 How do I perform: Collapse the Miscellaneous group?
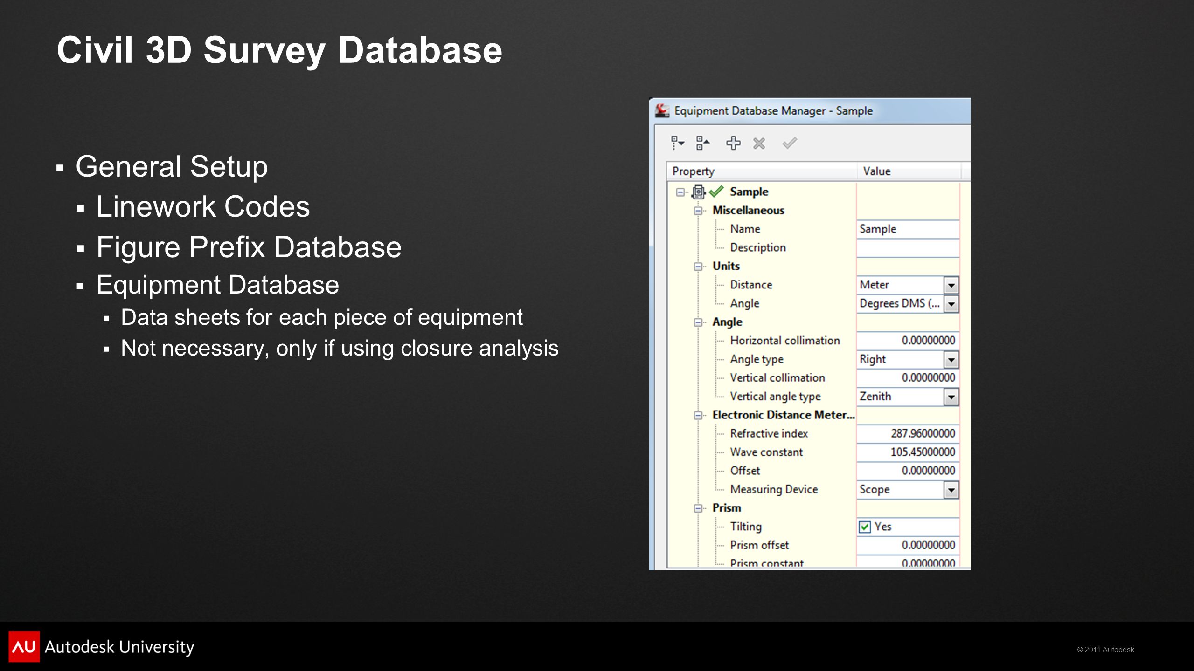coord(698,211)
